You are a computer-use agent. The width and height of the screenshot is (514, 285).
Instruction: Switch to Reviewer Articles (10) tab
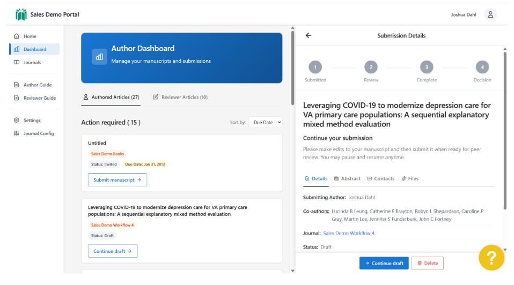180,96
